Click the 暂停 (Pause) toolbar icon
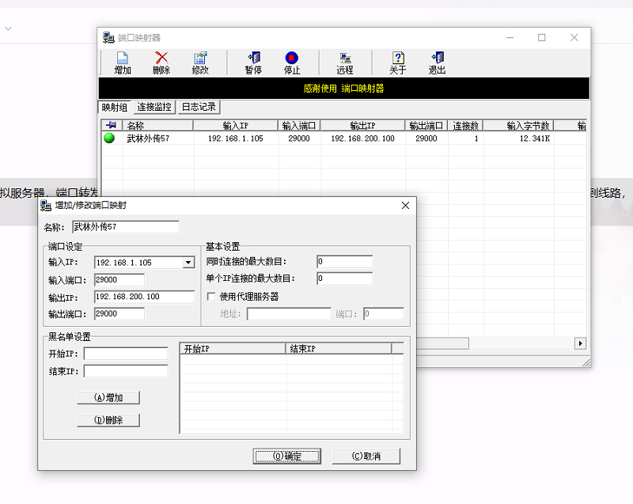Viewport: 633px width, 504px height. click(x=253, y=63)
